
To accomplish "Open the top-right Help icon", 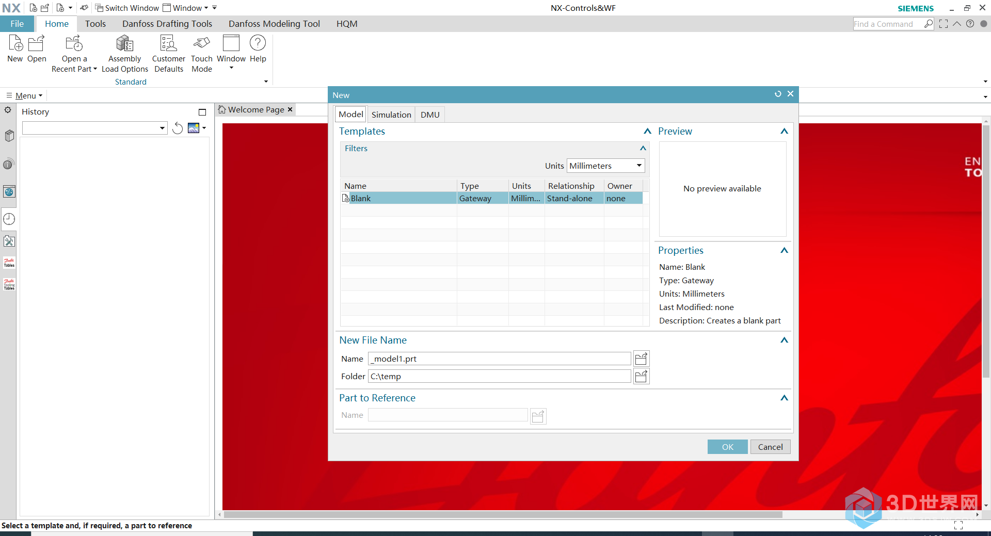I will tap(970, 24).
